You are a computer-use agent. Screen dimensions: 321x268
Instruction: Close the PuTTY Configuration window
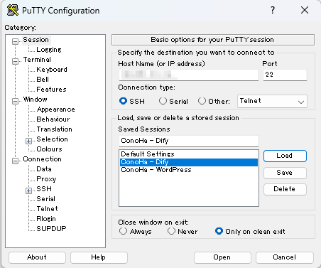[305, 10]
